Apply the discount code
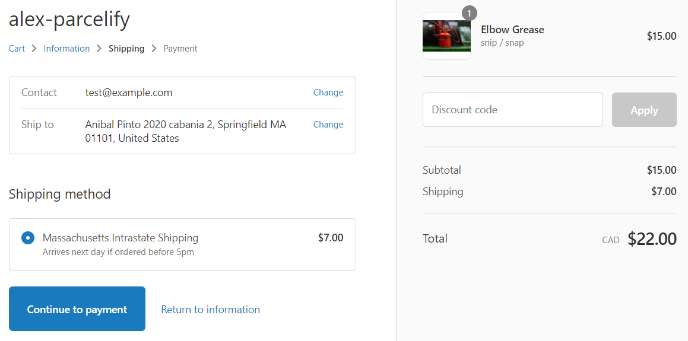 644,110
